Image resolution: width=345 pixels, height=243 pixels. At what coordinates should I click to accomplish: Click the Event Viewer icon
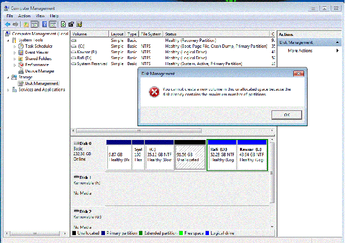pos(21,52)
